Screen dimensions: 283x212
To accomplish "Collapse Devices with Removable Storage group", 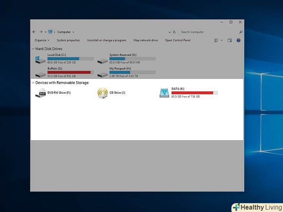I will pos(33,83).
